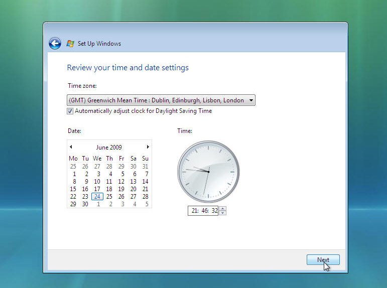Click the Windows flag logo icon
Viewport: 387px width, 288px height.
pos(70,44)
